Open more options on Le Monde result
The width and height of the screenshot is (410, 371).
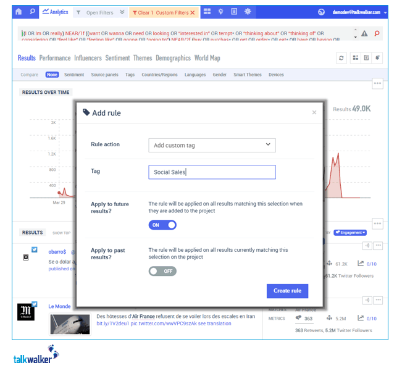(x=378, y=300)
